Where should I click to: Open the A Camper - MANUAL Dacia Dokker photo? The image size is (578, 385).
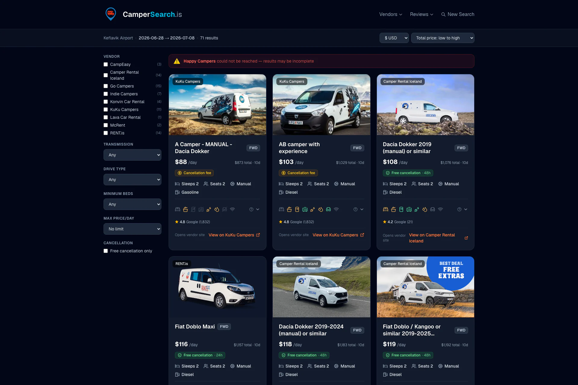pos(217,105)
